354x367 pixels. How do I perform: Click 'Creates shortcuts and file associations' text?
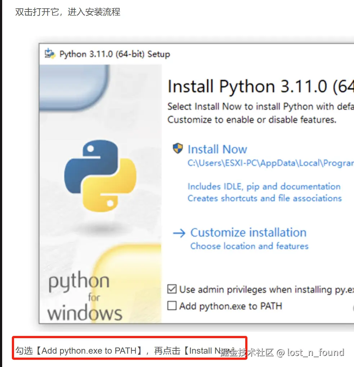(265, 198)
